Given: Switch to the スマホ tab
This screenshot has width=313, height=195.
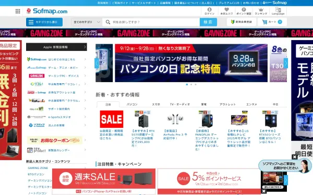Looking at the screenshot, I should click(156, 105).
